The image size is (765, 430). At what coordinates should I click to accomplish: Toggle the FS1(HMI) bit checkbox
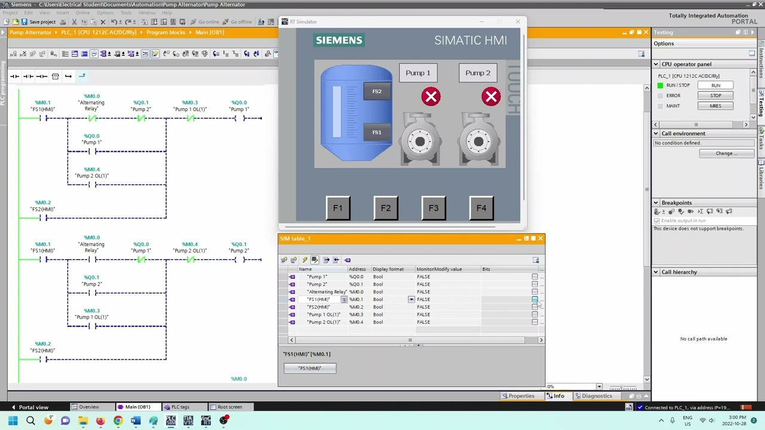[x=534, y=299]
